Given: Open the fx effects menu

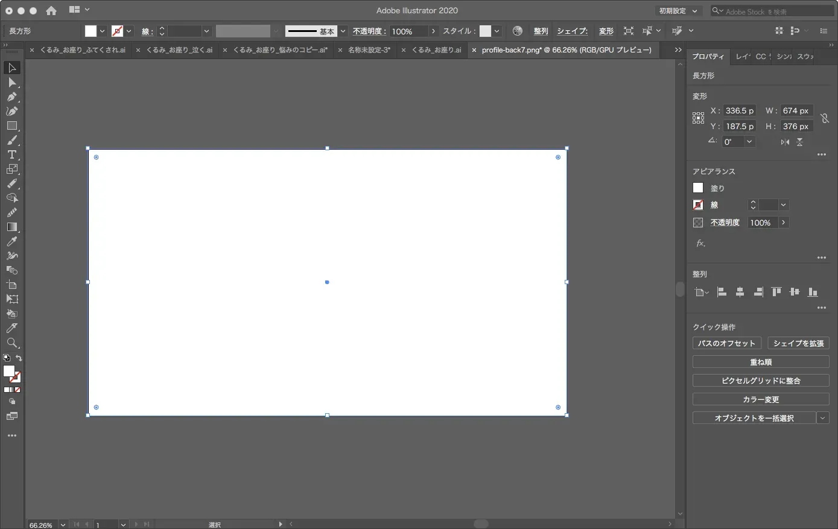Looking at the screenshot, I should coord(700,243).
